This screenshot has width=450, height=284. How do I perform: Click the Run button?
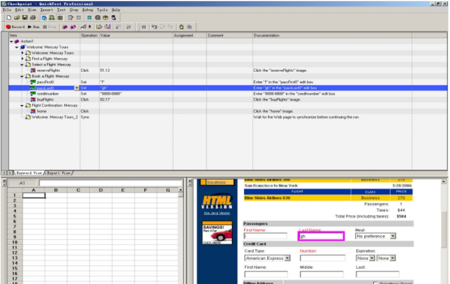pos(33,27)
